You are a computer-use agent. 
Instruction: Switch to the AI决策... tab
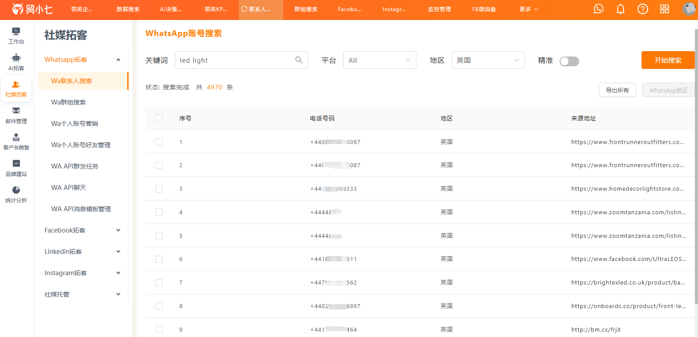tap(171, 9)
